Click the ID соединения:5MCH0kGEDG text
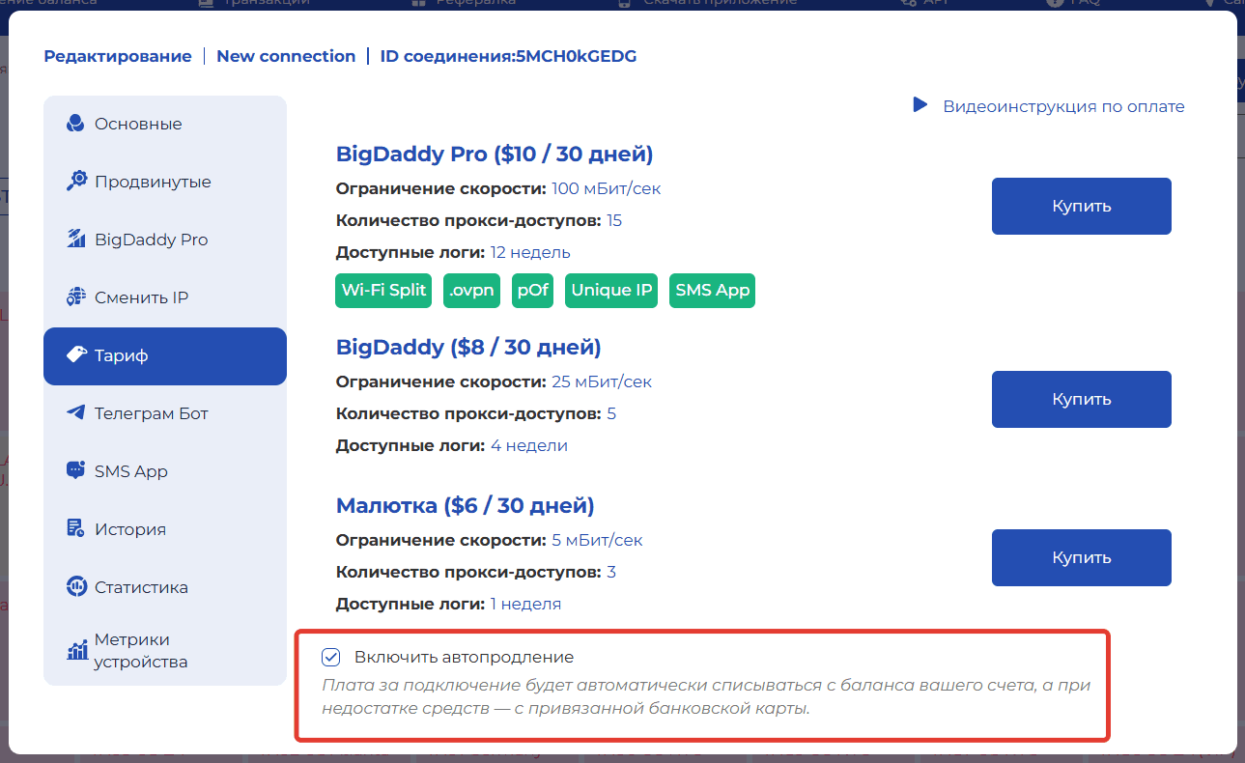 [x=508, y=56]
